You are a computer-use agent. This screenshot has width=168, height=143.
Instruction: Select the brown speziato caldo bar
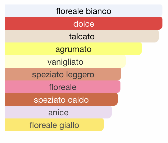pos(61,99)
